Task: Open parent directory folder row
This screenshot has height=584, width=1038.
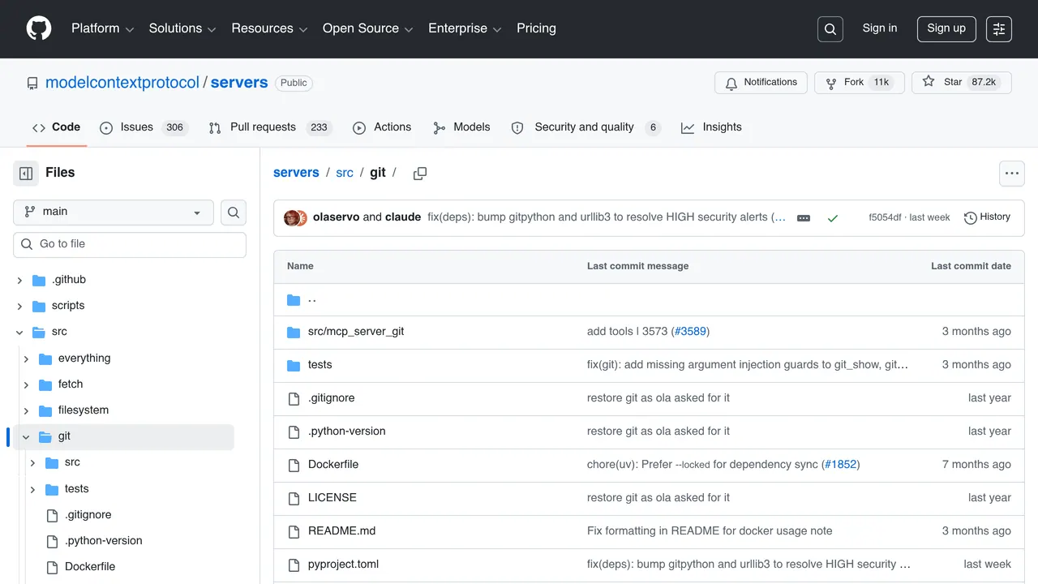Action: [649, 300]
